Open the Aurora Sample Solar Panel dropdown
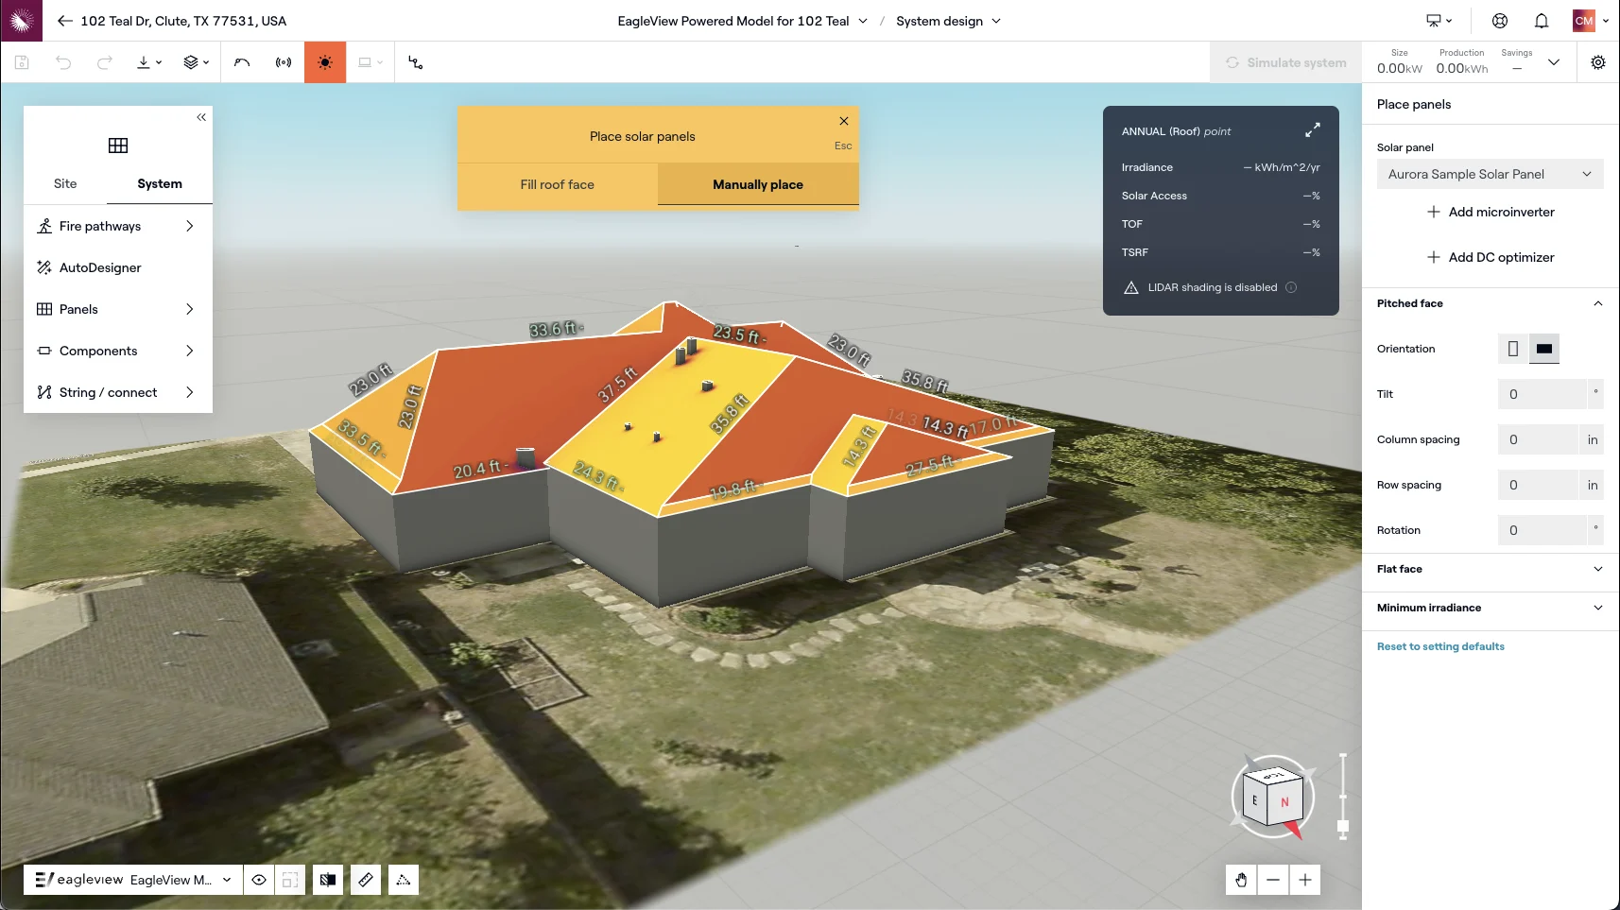 1490,174
